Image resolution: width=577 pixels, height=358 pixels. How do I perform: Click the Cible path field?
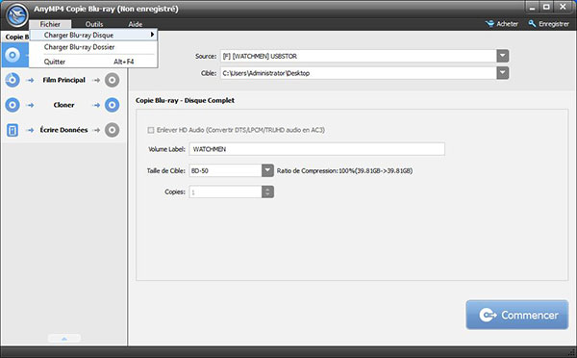(x=359, y=73)
